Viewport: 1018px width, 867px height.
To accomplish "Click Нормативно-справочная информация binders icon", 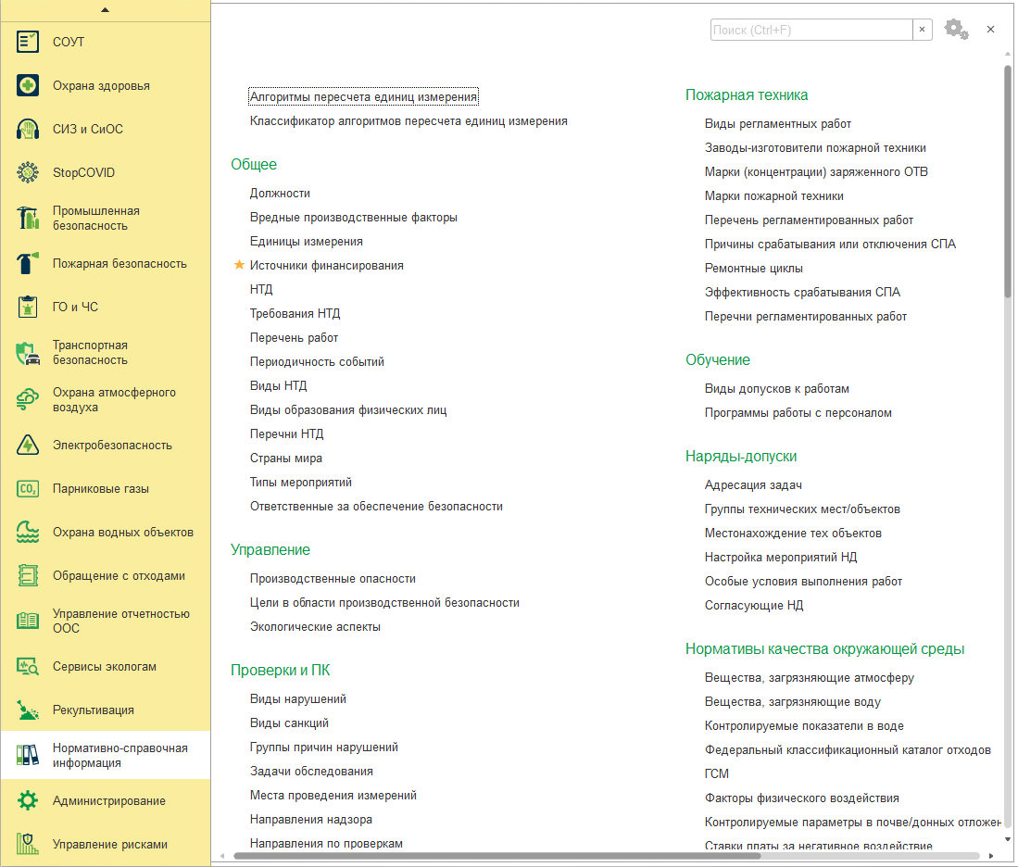I will pyautogui.click(x=27, y=755).
